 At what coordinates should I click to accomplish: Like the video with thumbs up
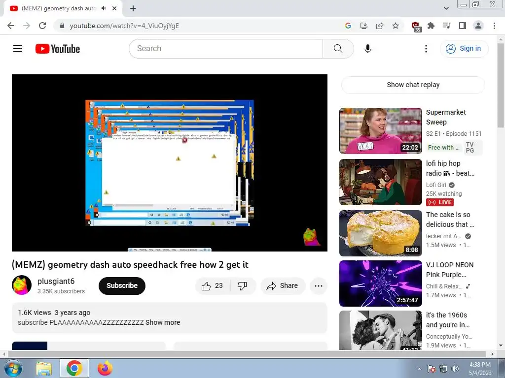213,286
